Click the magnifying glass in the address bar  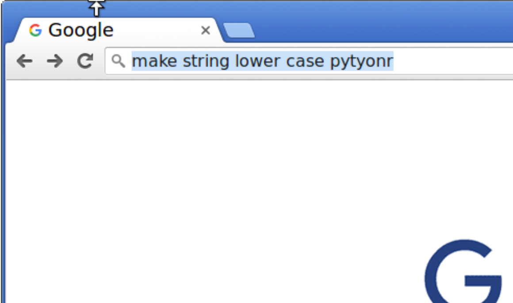click(x=119, y=61)
